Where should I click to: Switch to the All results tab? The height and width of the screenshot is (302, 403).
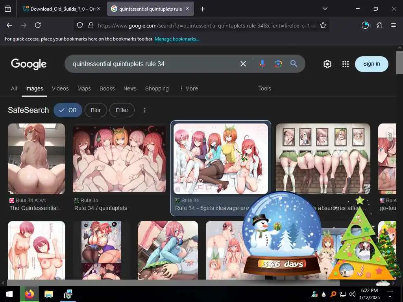click(x=14, y=88)
